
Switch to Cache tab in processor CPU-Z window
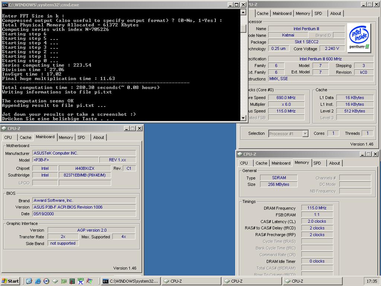[x=263, y=13]
